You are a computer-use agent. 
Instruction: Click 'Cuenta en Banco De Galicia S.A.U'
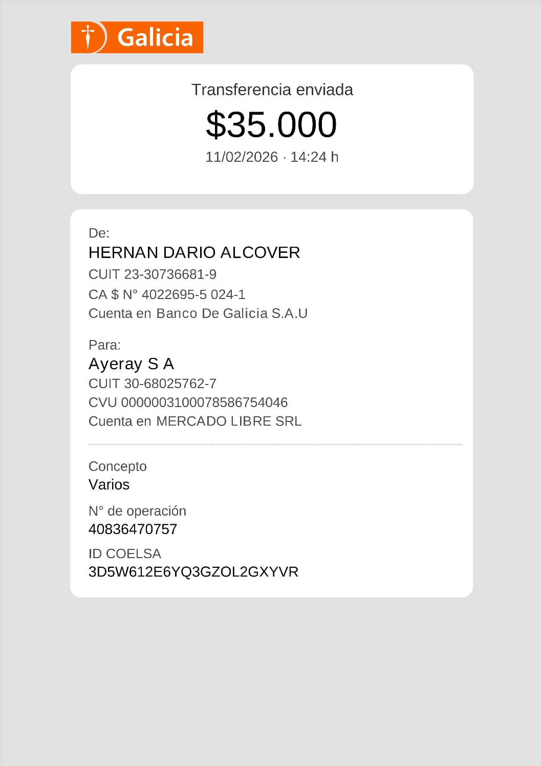click(x=198, y=313)
